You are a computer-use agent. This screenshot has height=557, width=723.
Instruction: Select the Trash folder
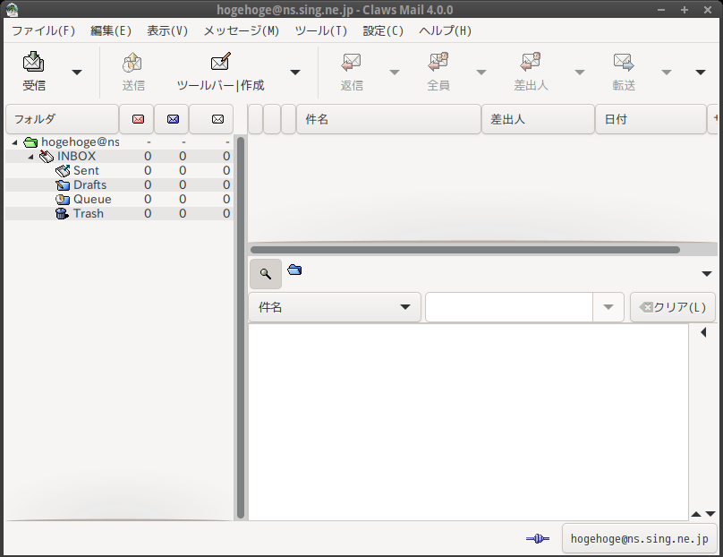(119, 213)
